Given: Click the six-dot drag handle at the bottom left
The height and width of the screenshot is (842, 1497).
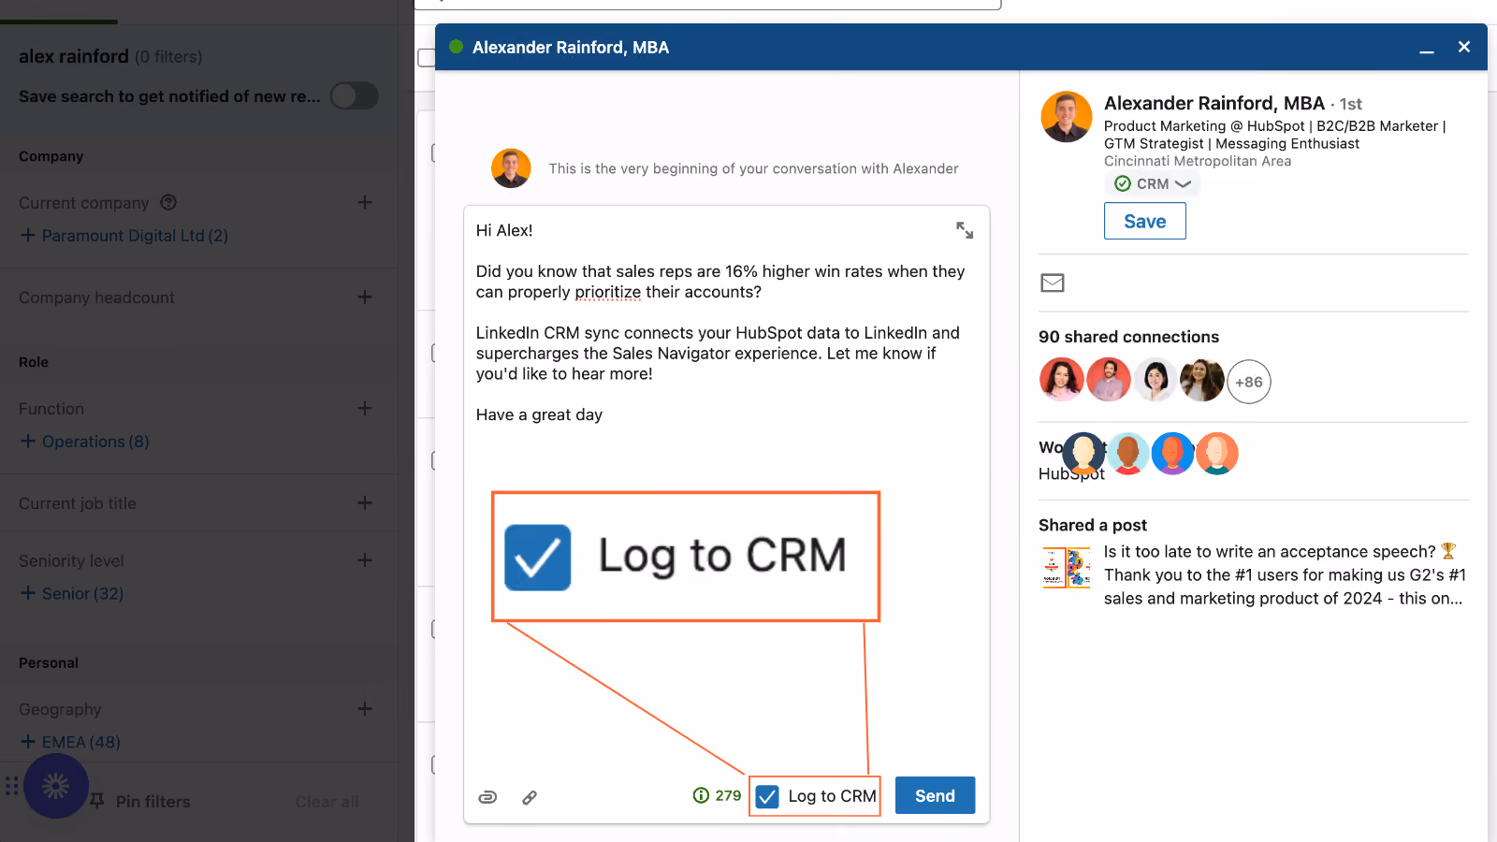Looking at the screenshot, I should click(12, 786).
